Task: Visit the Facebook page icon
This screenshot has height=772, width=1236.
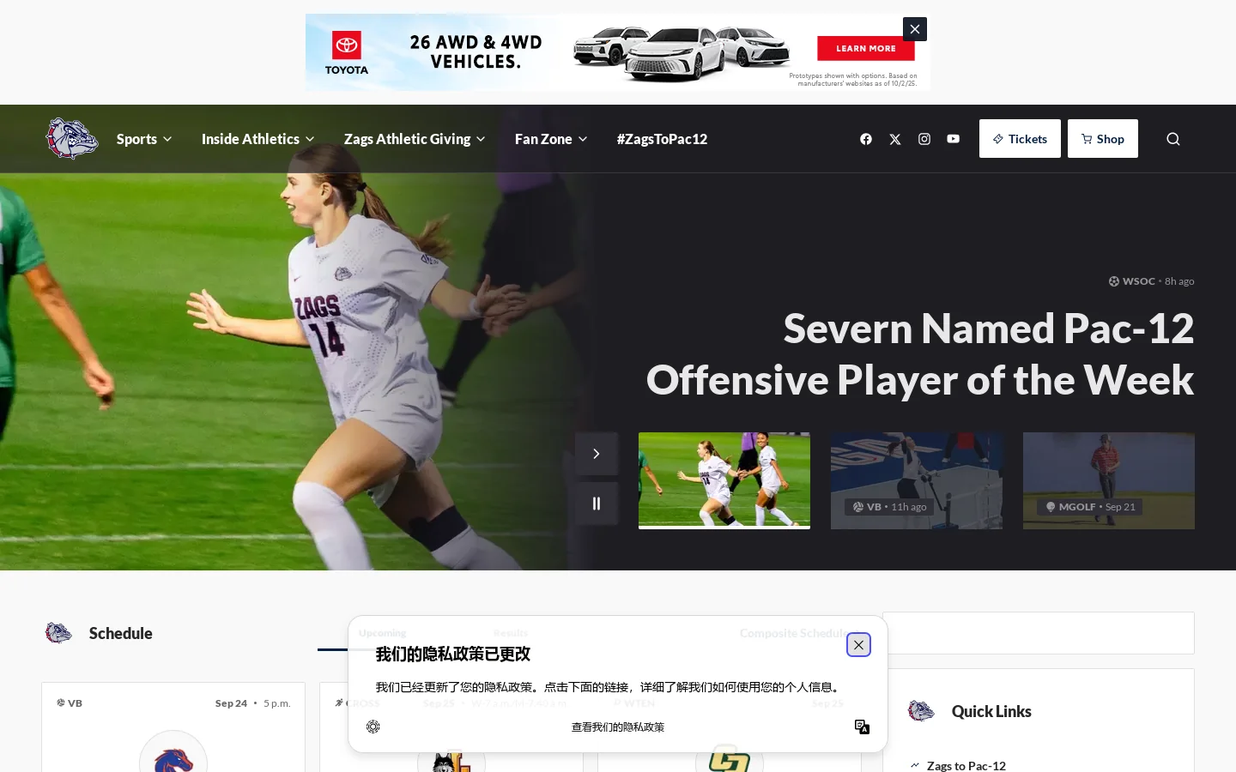Action: coord(866,139)
